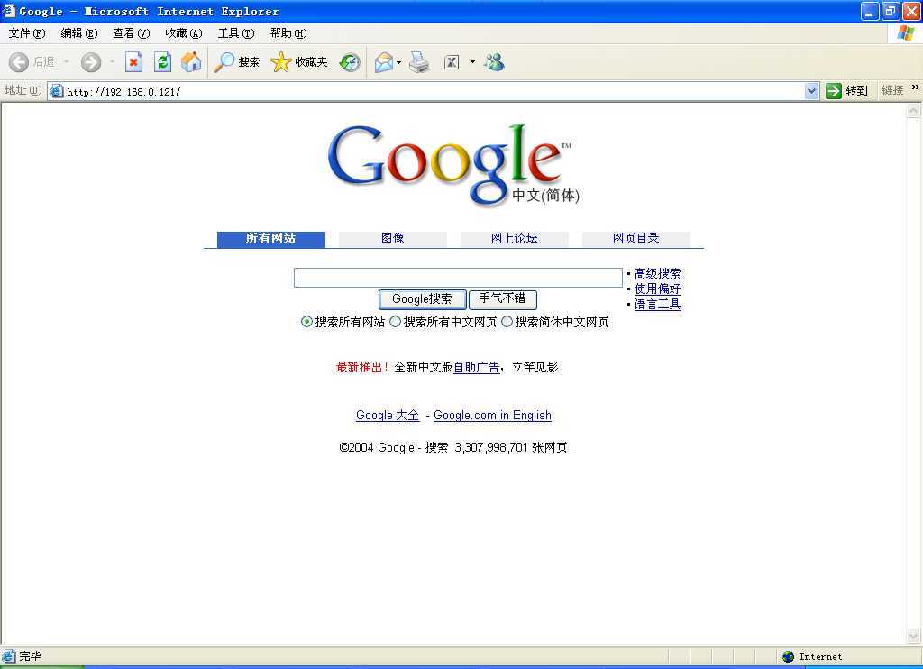
Task: Expand the Forward button history dropdown
Action: click(x=112, y=62)
